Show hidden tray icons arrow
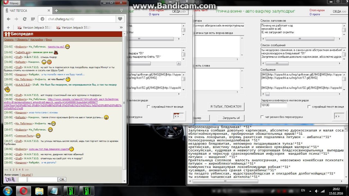The height and width of the screenshot is (196, 349). pyautogui.click(x=310, y=191)
